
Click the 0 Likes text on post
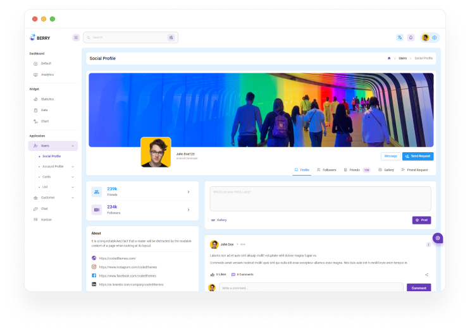(221, 274)
